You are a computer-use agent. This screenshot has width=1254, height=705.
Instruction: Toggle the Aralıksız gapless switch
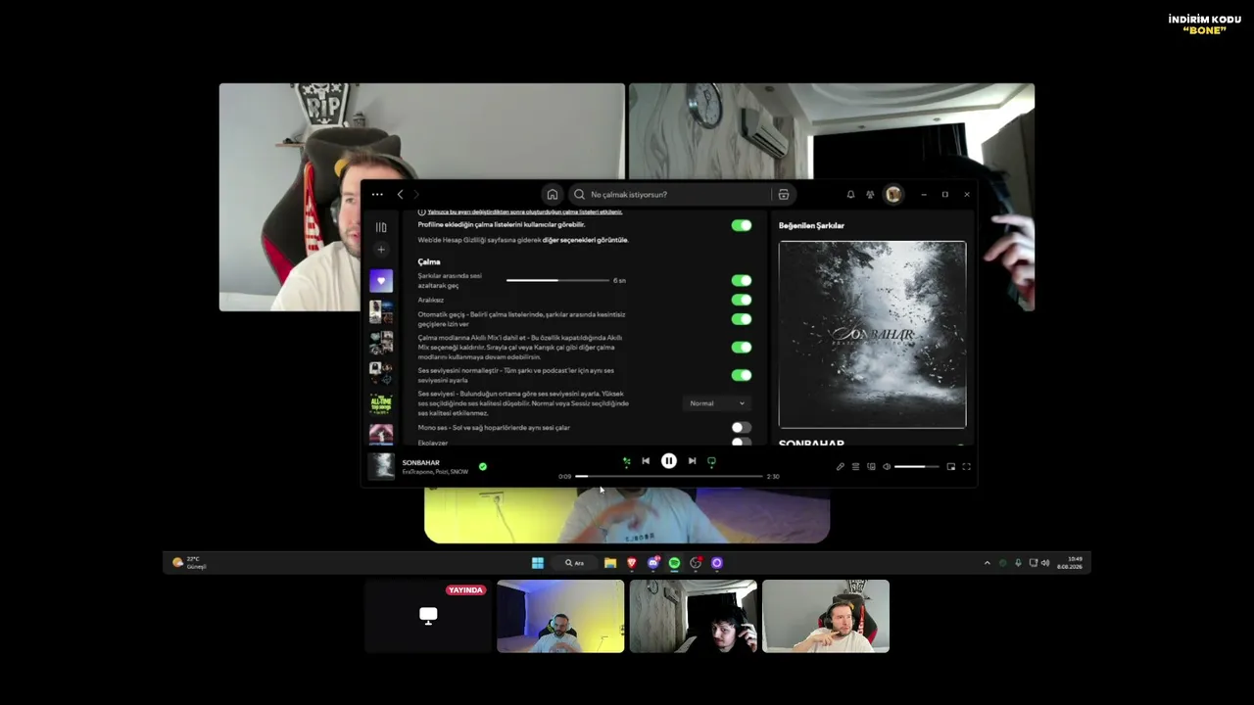tap(742, 300)
